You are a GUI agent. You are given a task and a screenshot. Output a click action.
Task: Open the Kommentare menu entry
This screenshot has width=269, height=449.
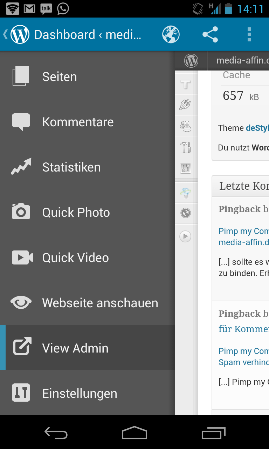[88, 122]
